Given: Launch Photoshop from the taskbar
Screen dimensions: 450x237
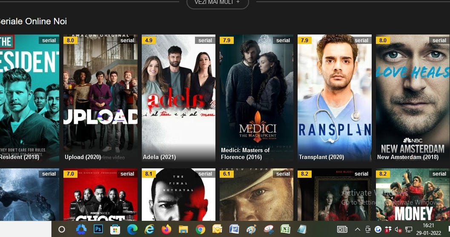Looking at the screenshot, I should tap(98, 229).
